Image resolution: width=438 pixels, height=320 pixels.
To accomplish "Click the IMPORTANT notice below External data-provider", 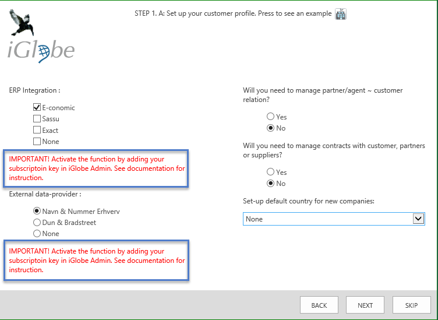I will [97, 261].
